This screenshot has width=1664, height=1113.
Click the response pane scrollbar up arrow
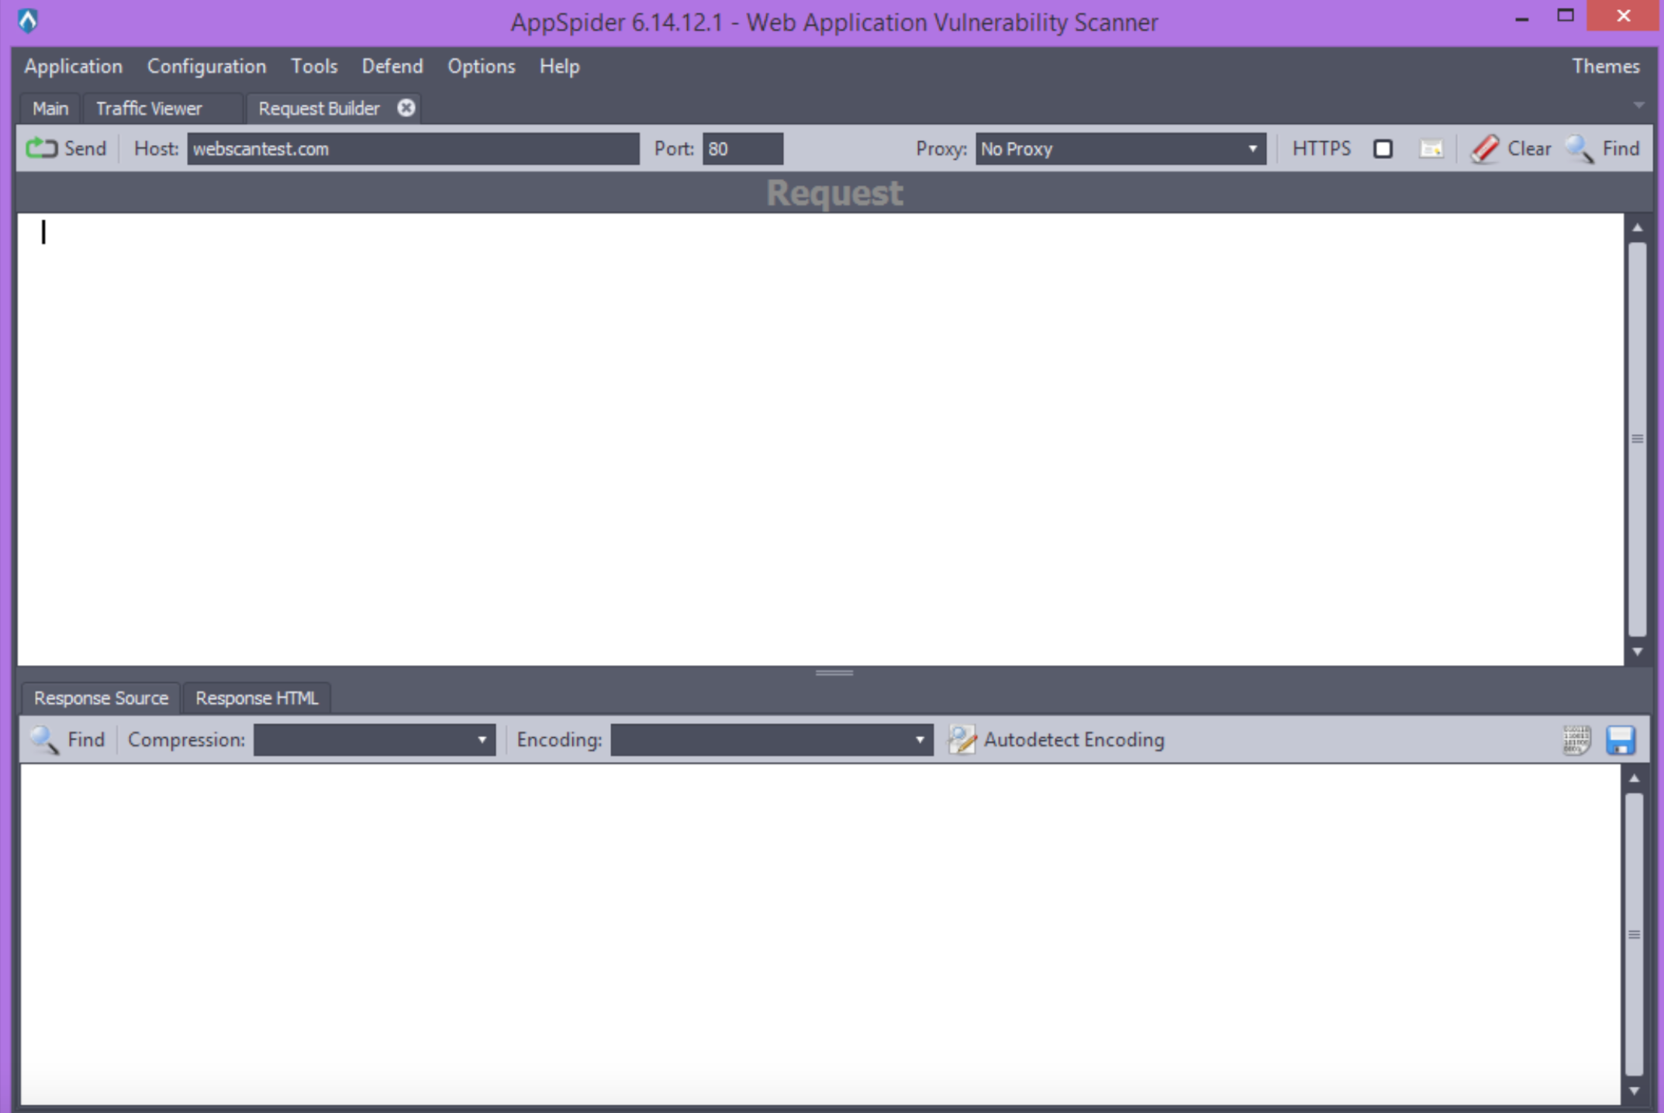coord(1635,778)
